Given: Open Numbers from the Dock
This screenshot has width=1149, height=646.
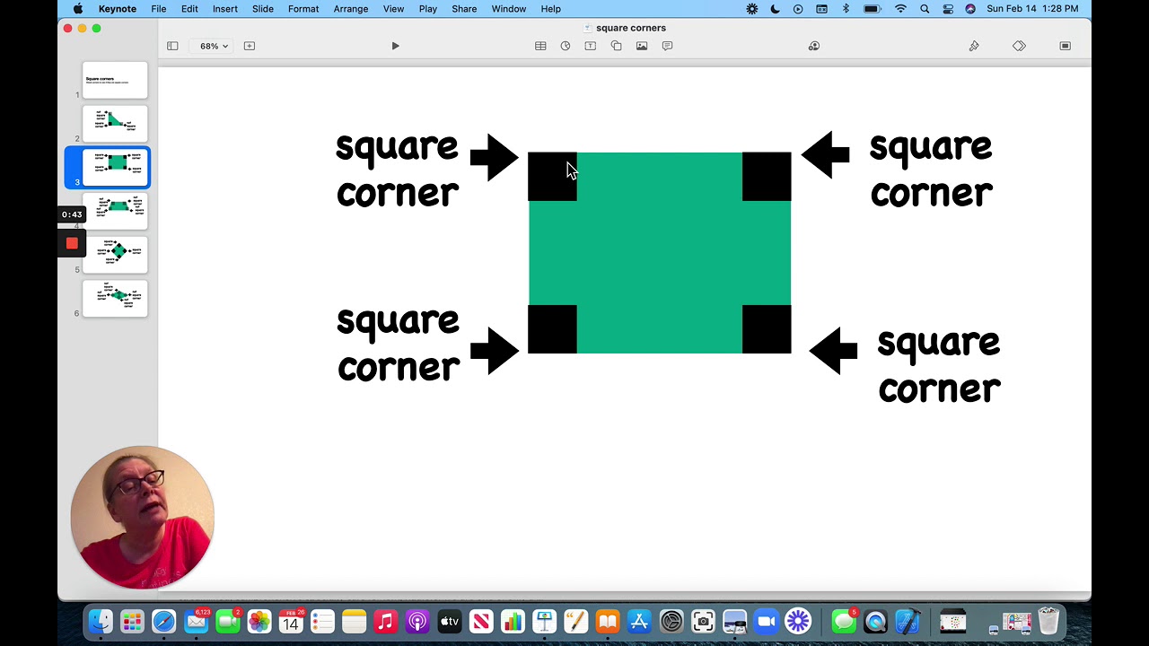Looking at the screenshot, I should pyautogui.click(x=513, y=621).
